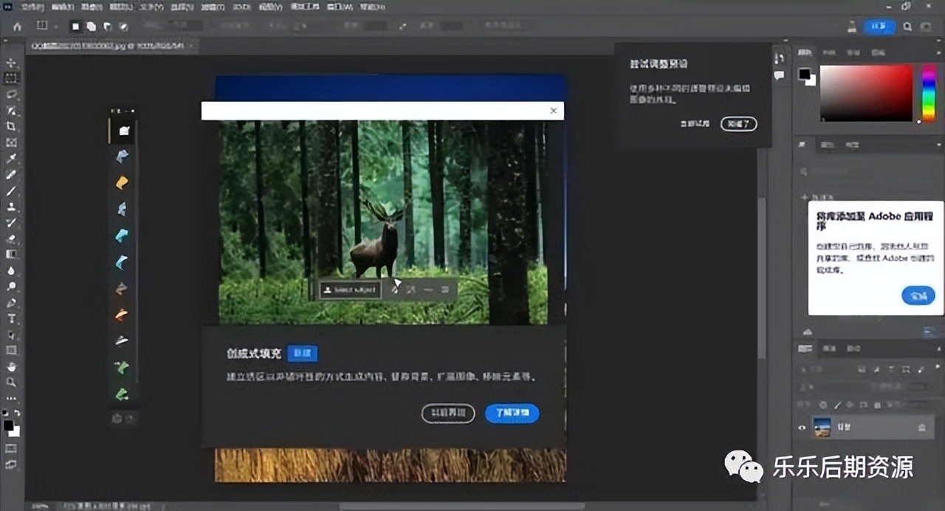The height and width of the screenshot is (511, 945).
Task: Select the Brush tool
Action: click(x=11, y=191)
